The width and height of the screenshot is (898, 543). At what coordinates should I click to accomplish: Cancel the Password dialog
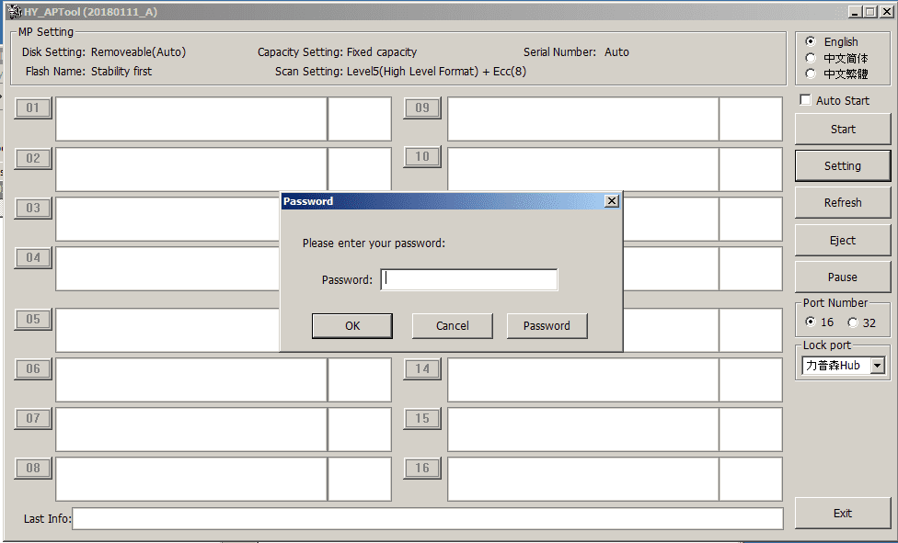coord(453,325)
